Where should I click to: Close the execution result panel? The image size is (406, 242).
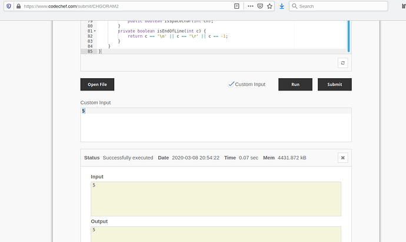(343, 158)
